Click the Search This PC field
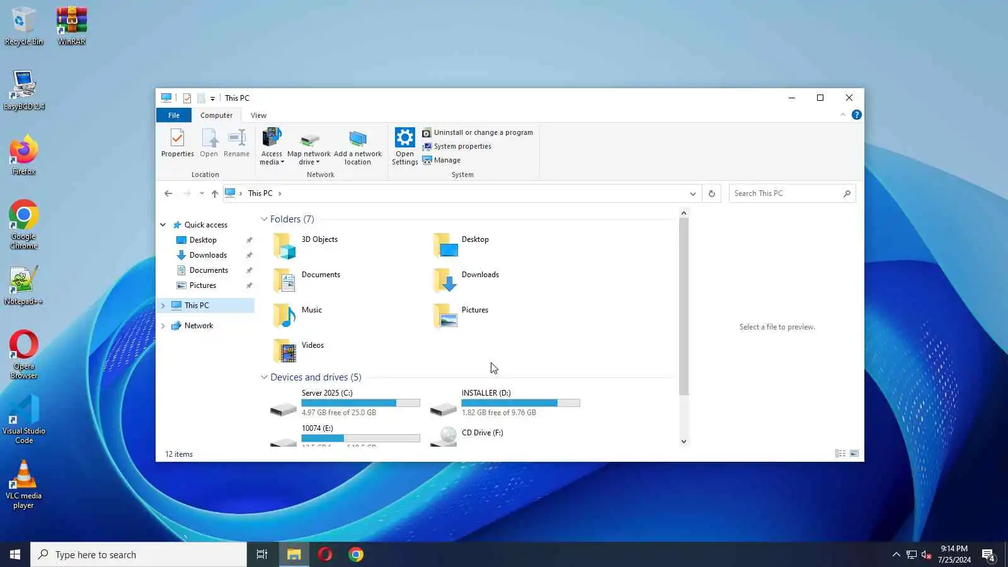1008x567 pixels. point(792,193)
